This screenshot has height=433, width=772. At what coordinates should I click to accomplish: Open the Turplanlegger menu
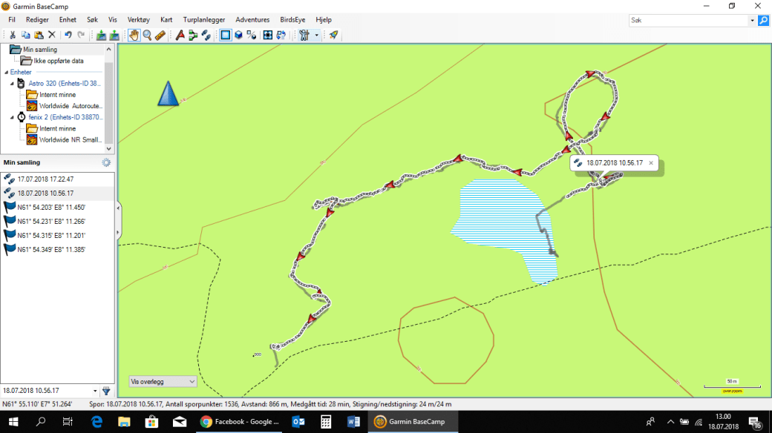(x=204, y=19)
